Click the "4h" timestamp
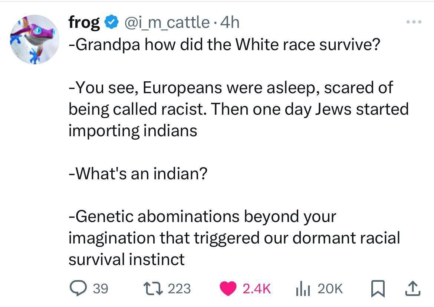 coord(230,23)
